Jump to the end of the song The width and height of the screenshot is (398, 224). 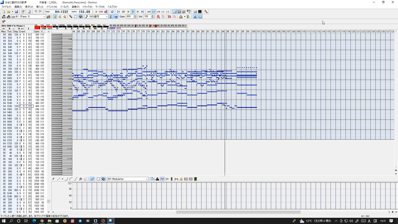[142, 12]
